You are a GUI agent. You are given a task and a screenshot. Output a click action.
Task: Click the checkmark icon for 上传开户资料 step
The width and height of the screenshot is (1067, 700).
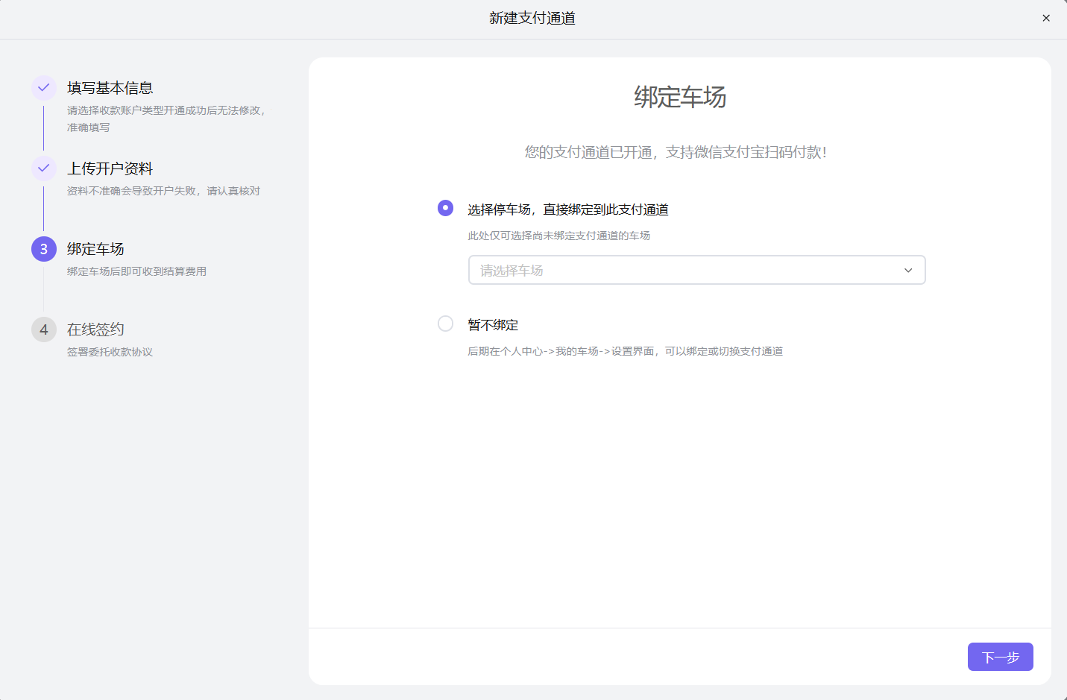point(44,168)
